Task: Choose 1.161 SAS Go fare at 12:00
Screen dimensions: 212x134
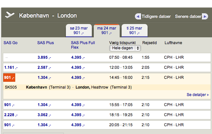Action: 11,67
